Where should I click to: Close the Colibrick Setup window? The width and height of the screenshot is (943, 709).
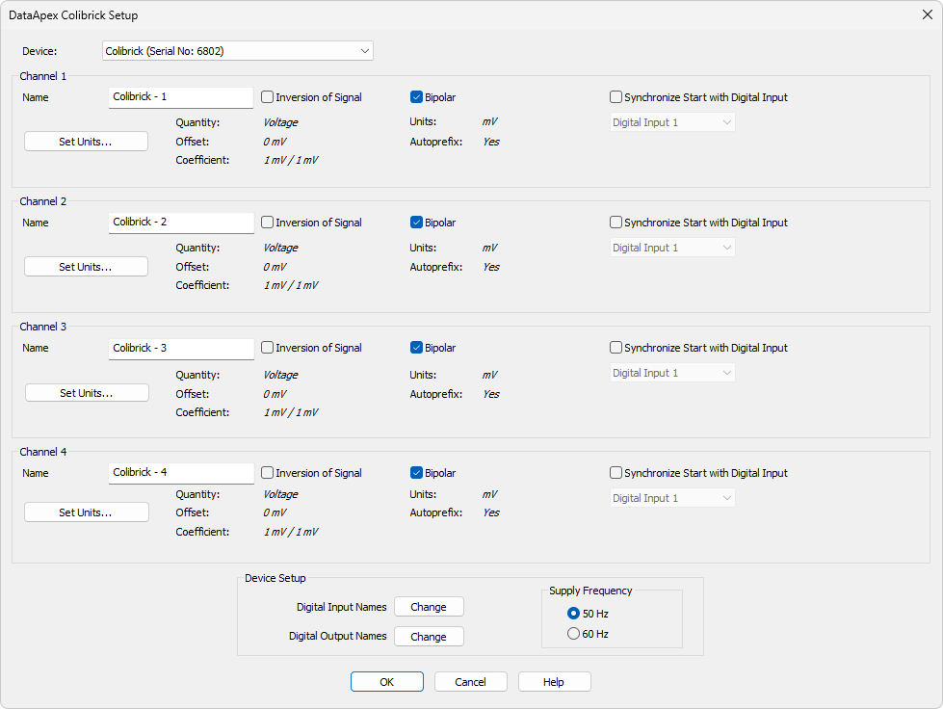tap(928, 14)
